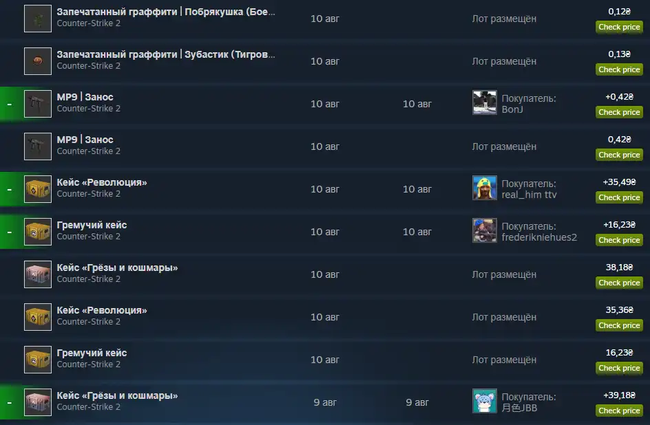650x425 pixels.
Task: Check price for the 0,12₴ graffiti listing
Action: click(x=619, y=27)
